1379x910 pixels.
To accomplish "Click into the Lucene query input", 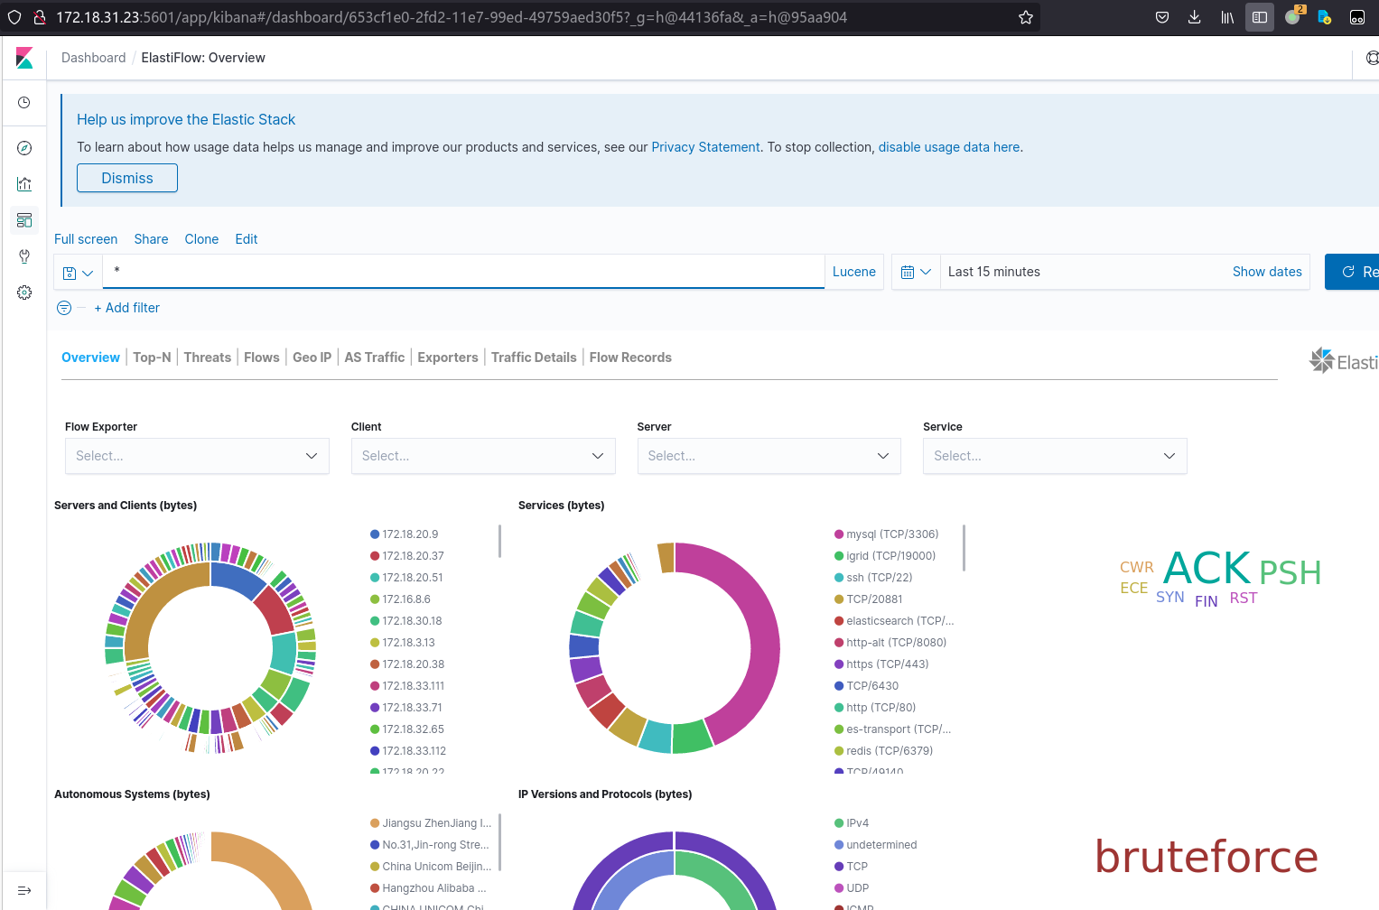I will (464, 272).
